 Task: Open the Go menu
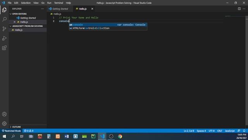pos(43,3)
